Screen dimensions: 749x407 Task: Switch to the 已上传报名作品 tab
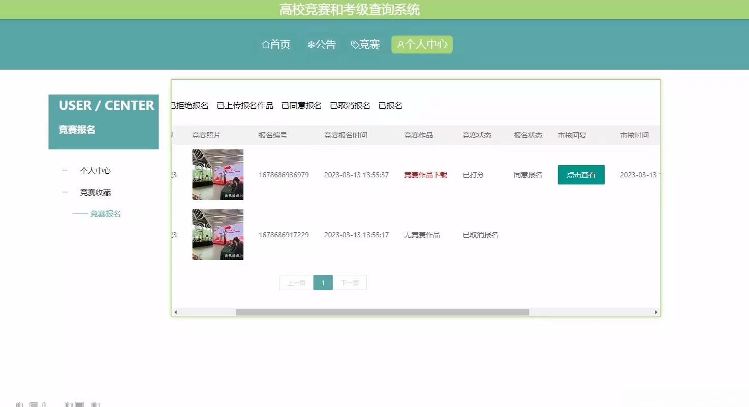(244, 105)
